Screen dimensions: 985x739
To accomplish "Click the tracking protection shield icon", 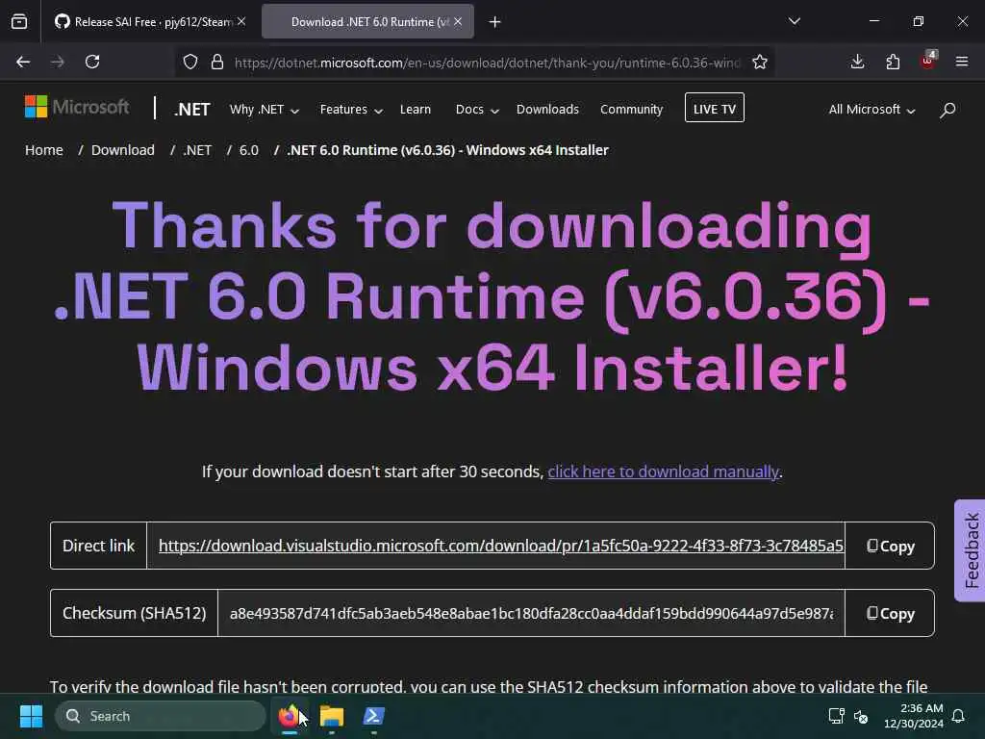I will pyautogui.click(x=190, y=62).
